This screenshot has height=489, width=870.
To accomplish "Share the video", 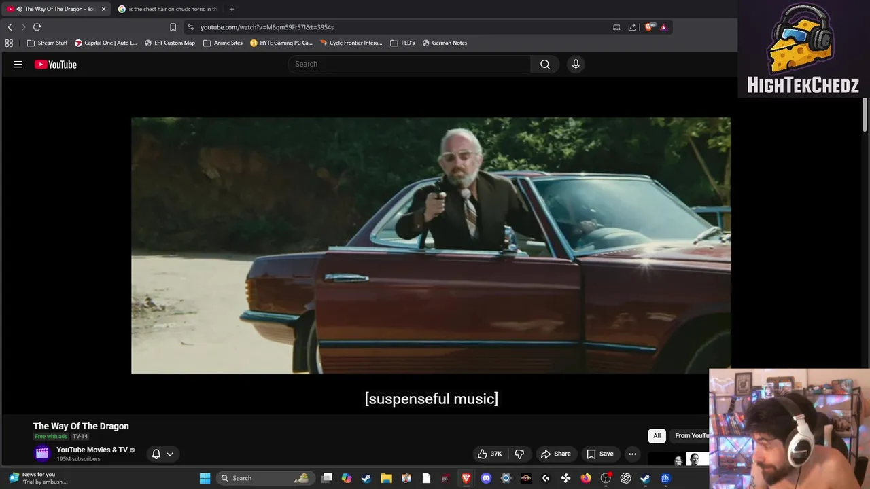I will coord(555,454).
